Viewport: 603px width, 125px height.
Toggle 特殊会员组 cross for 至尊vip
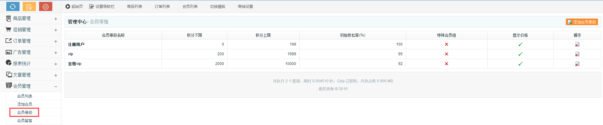click(446, 64)
